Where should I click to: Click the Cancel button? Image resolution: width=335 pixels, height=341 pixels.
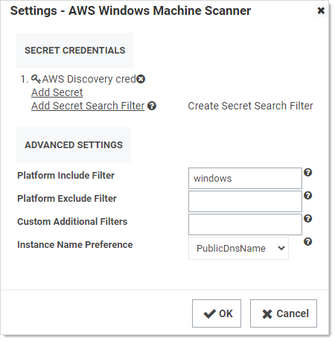[284, 313]
